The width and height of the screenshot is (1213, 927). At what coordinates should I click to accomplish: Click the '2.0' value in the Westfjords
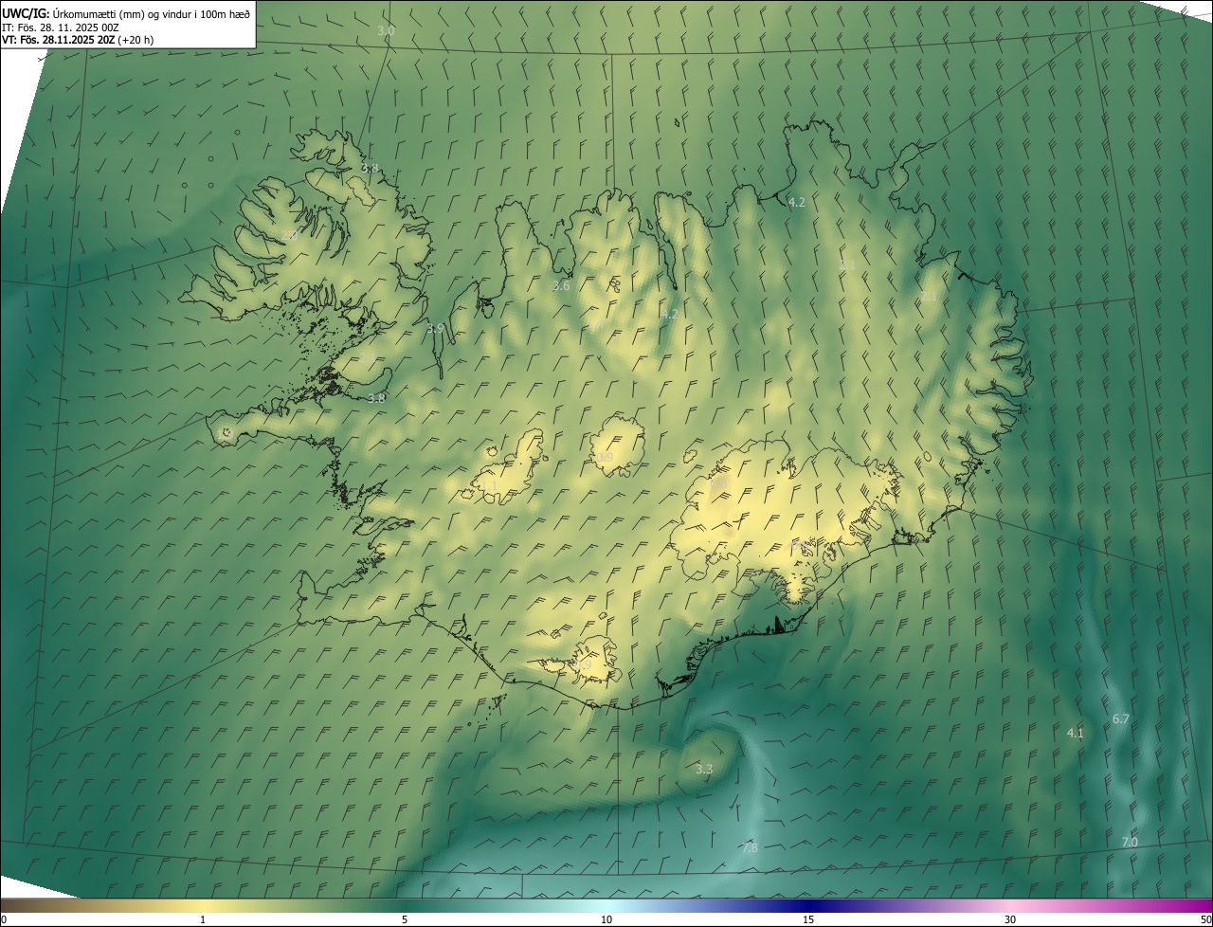pyautogui.click(x=289, y=234)
